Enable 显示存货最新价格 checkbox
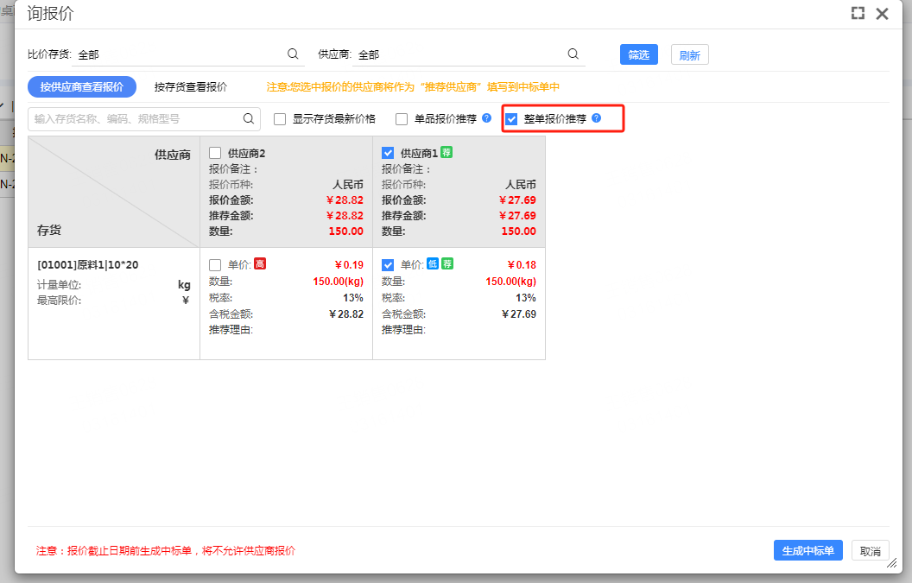 pyautogui.click(x=280, y=119)
